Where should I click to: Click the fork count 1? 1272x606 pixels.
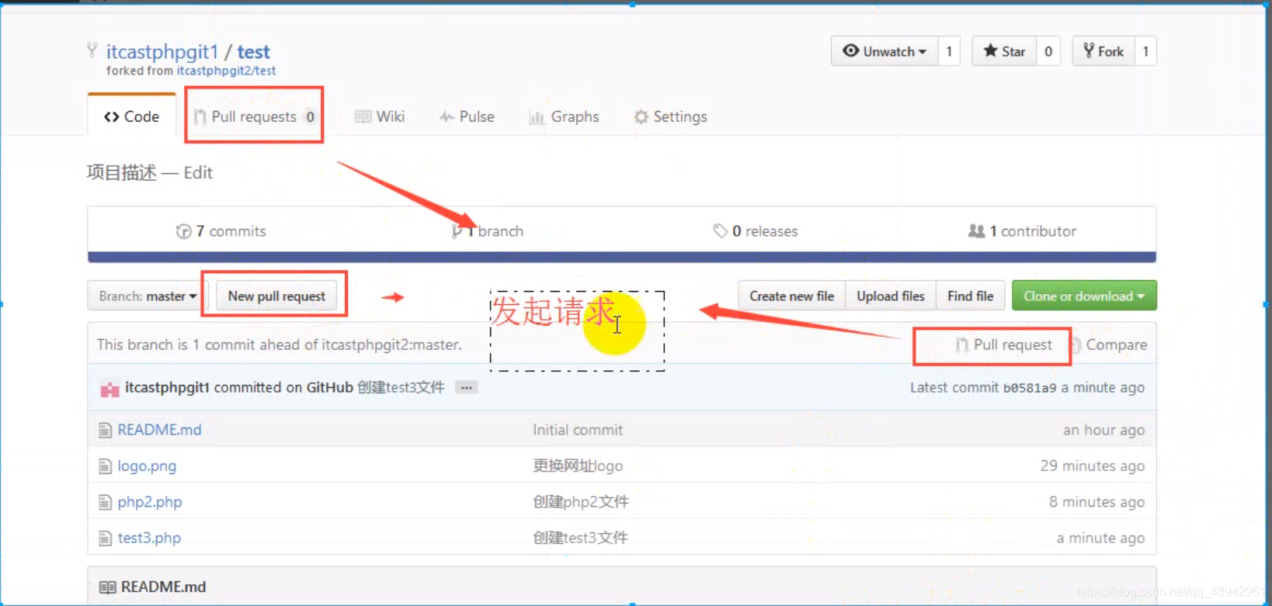[1145, 51]
